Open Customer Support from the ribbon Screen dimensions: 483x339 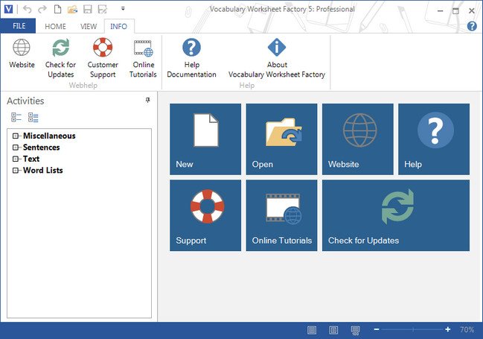click(x=103, y=58)
